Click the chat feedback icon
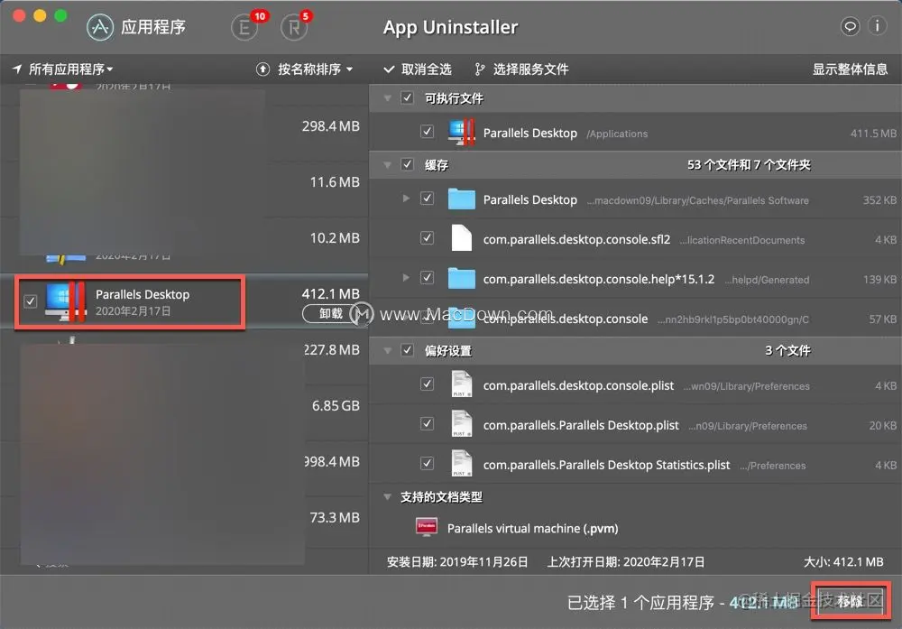902x629 pixels. coord(850,26)
